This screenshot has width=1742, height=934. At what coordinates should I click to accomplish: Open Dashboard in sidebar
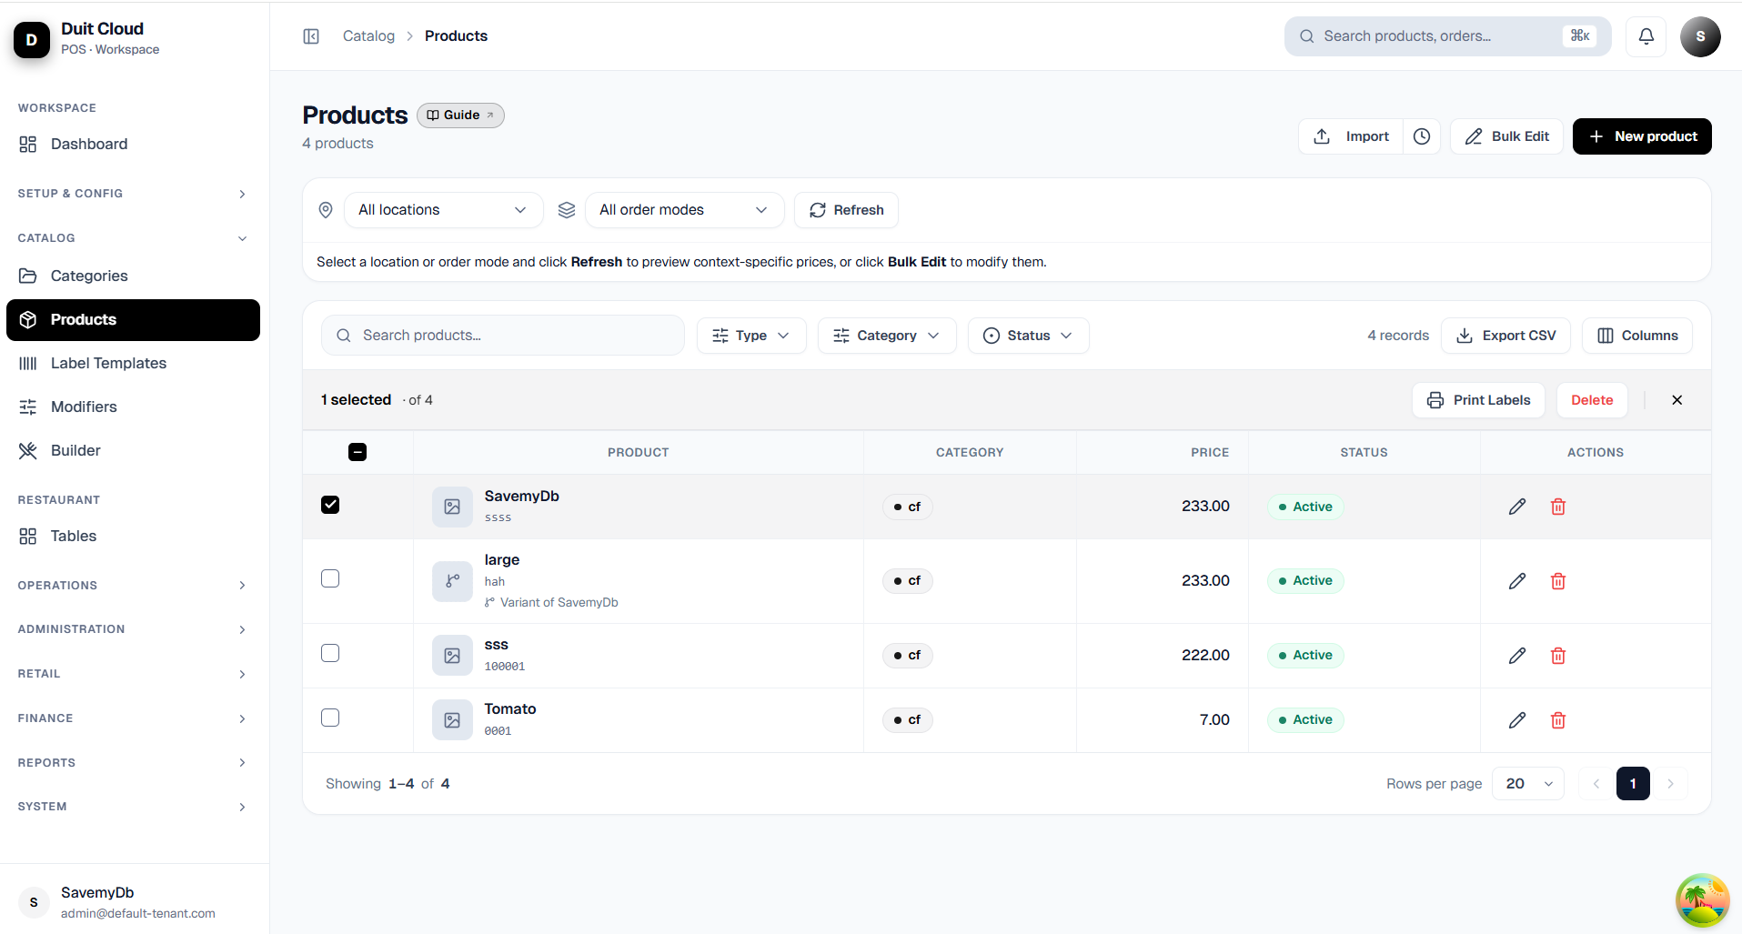point(133,144)
